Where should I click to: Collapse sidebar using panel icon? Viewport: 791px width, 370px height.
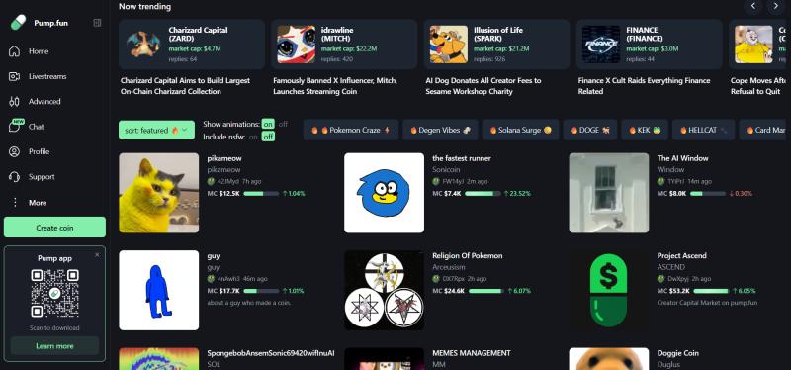[x=97, y=23]
